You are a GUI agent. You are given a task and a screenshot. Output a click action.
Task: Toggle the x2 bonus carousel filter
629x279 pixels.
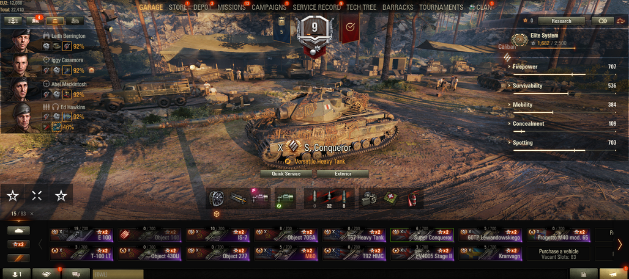coord(18,244)
